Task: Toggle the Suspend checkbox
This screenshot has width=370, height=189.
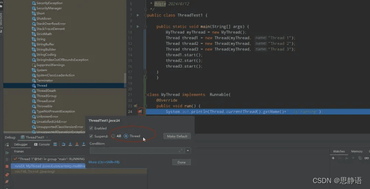Action: click(x=91, y=136)
